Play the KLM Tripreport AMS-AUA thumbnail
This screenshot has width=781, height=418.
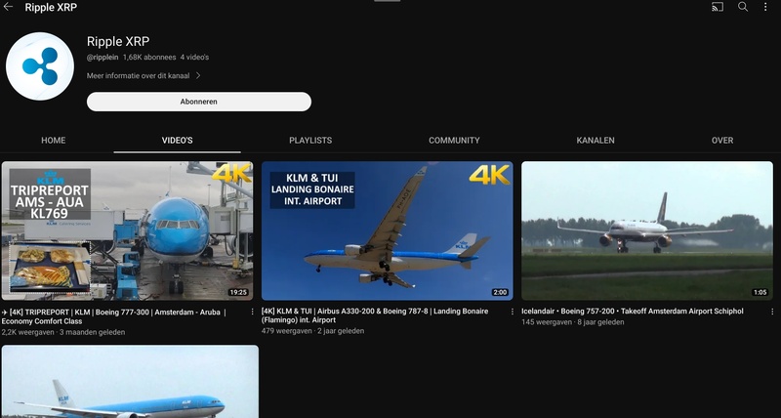pyautogui.click(x=127, y=230)
